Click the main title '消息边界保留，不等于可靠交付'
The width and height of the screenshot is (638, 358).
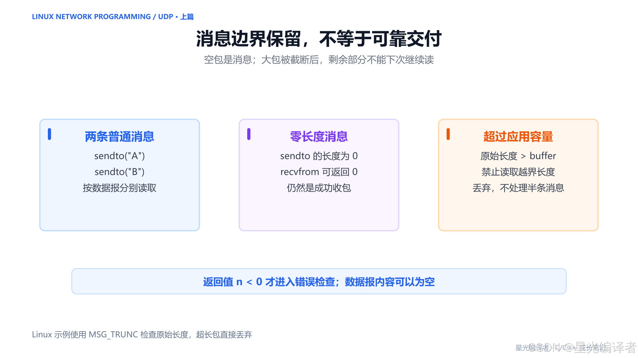click(x=319, y=39)
